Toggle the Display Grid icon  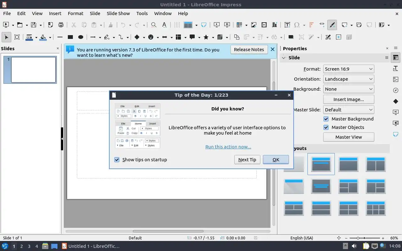[177, 25]
